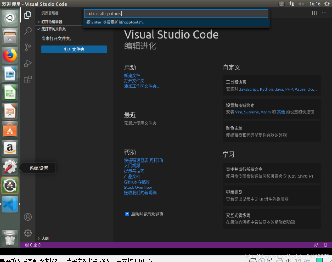Image resolution: width=332 pixels, height=262 pixels.
Task: Open LibreOffice Writer from the dock
Action: click(x=10, y=74)
